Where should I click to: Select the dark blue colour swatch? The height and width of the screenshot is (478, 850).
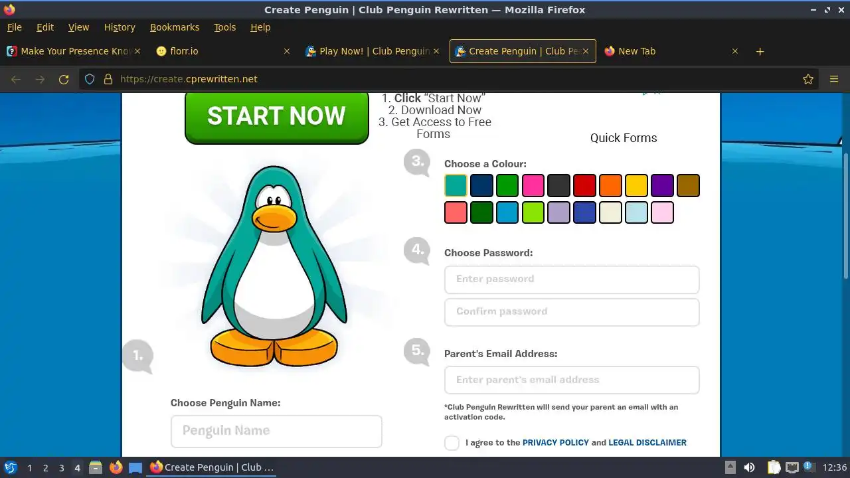481,186
